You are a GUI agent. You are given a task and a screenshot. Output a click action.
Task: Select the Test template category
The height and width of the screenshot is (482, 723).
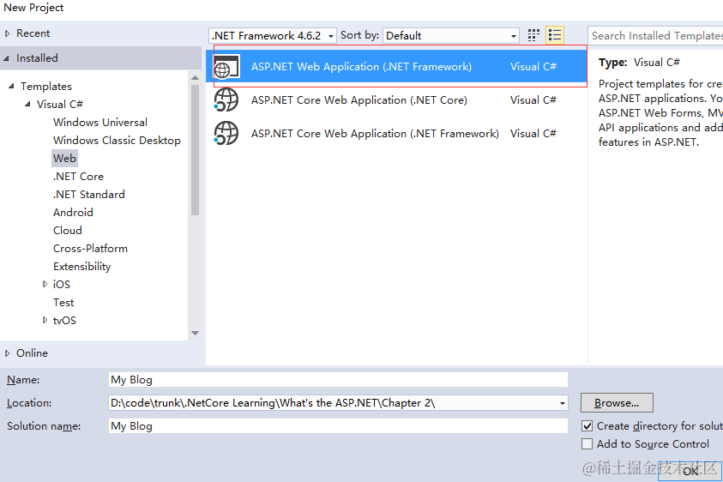click(x=63, y=303)
